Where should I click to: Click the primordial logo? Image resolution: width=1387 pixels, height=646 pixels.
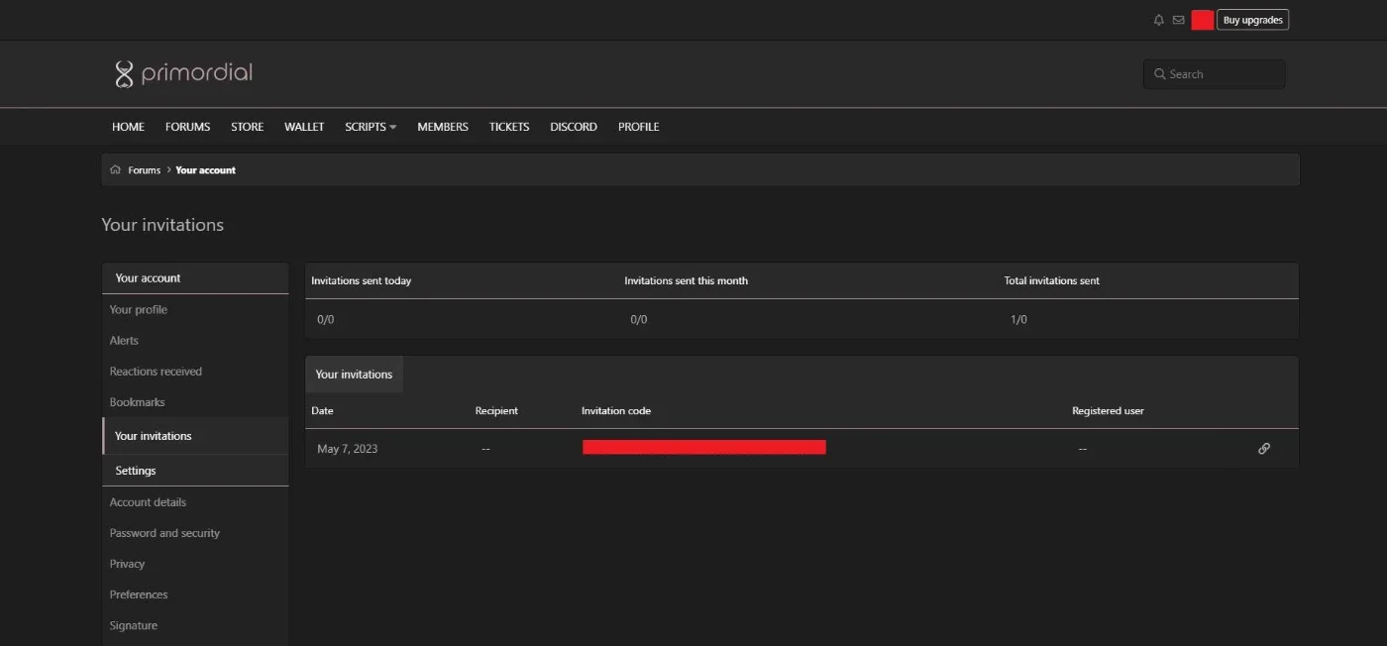(183, 73)
